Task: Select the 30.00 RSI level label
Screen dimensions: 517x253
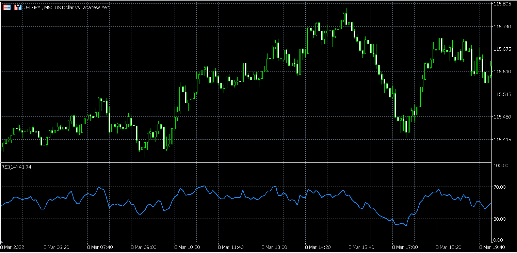Action: click(500, 219)
